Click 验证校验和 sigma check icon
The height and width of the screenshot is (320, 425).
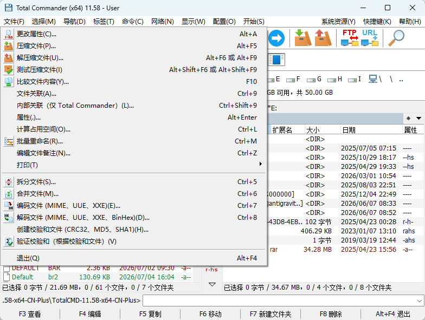9,241
